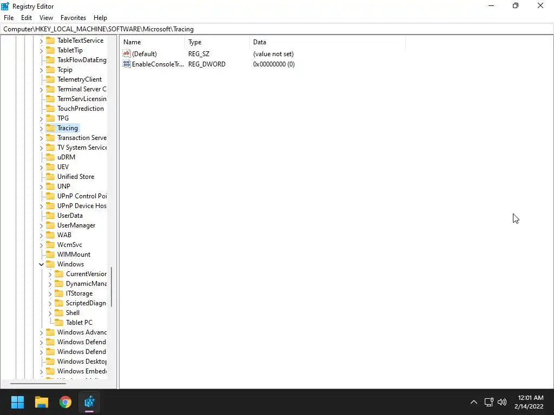Click the (value not set) data cell
The image size is (554, 415).
pyautogui.click(x=273, y=53)
